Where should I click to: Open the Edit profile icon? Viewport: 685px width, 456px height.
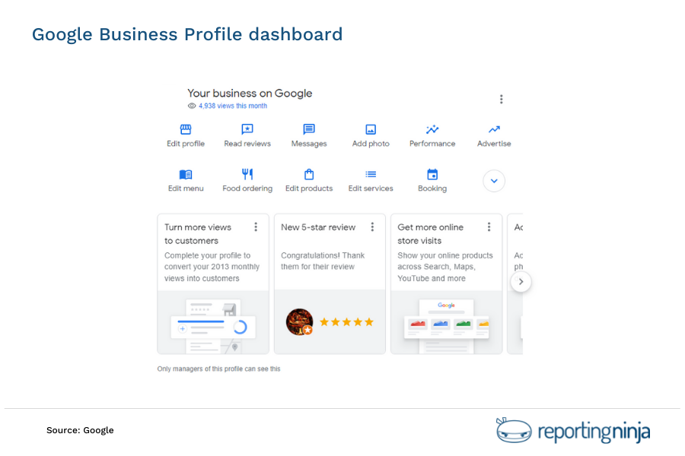186,130
